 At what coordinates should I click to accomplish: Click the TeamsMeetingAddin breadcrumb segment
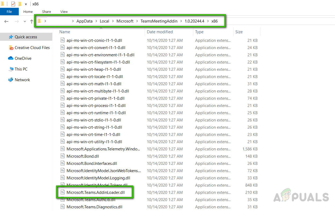159,21
